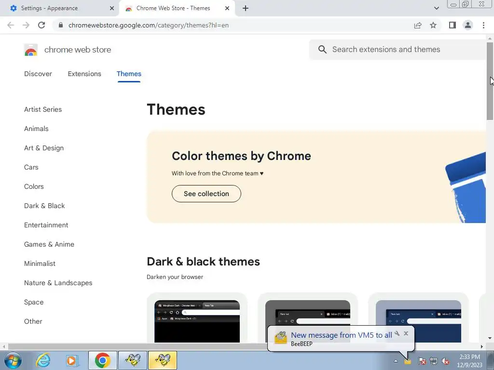Click the search magnifier icon
This screenshot has height=370, width=494.
point(322,50)
